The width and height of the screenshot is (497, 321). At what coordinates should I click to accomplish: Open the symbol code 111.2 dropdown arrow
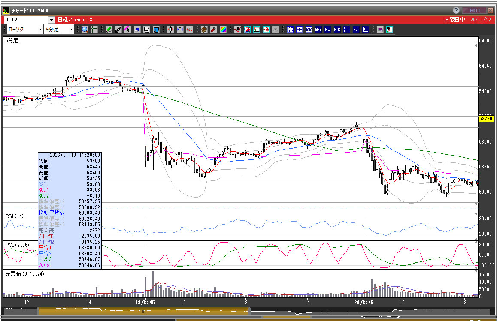(x=52, y=20)
